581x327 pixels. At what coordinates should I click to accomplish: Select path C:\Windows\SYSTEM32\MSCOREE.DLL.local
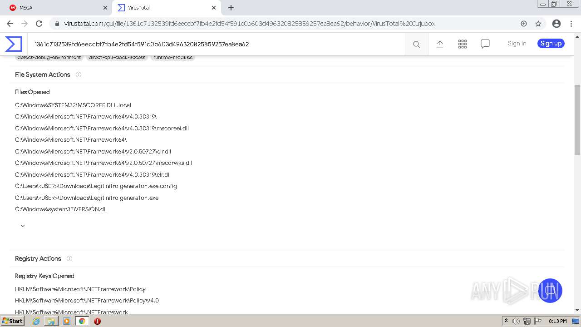tap(73, 105)
